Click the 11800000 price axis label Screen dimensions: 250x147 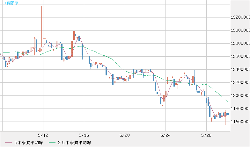coord(240,109)
